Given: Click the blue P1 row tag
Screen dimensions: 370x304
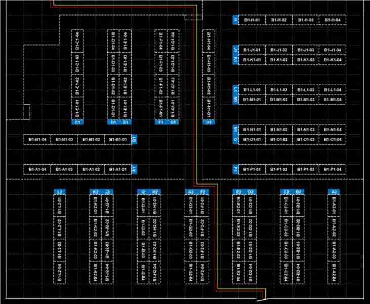Looking at the screenshot, I should coord(235,169).
